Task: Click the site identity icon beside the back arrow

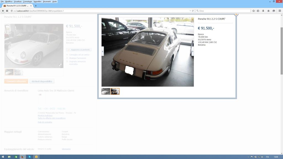Action: 7,11
